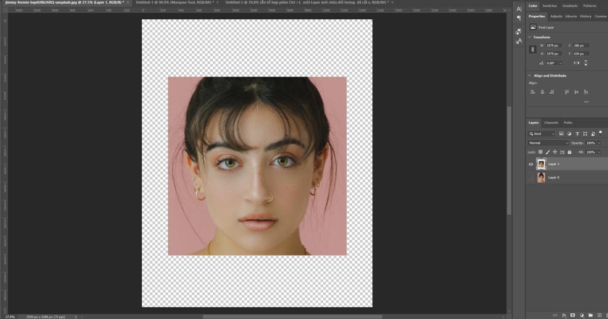The height and width of the screenshot is (319, 608).
Task: Toggle width-height link constraint
Action: [533, 50]
